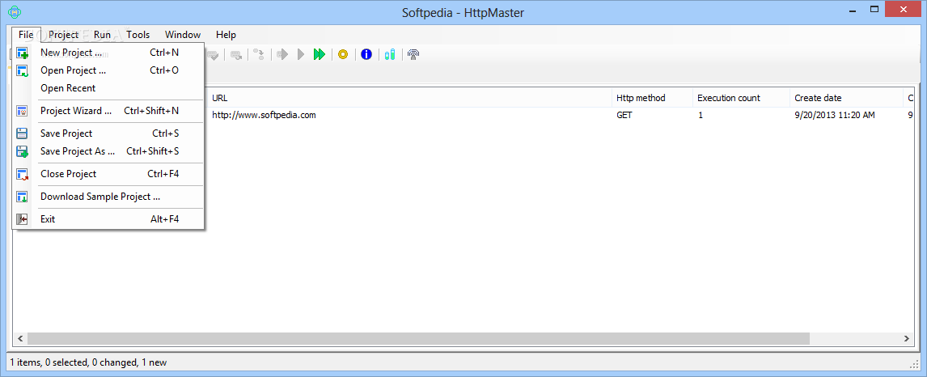Open the Project menu

63,34
